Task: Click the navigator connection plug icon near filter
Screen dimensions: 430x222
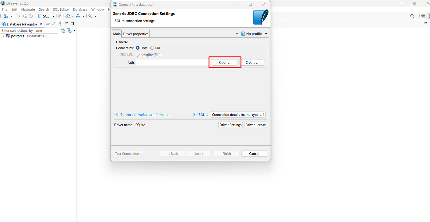Action: (x=63, y=30)
